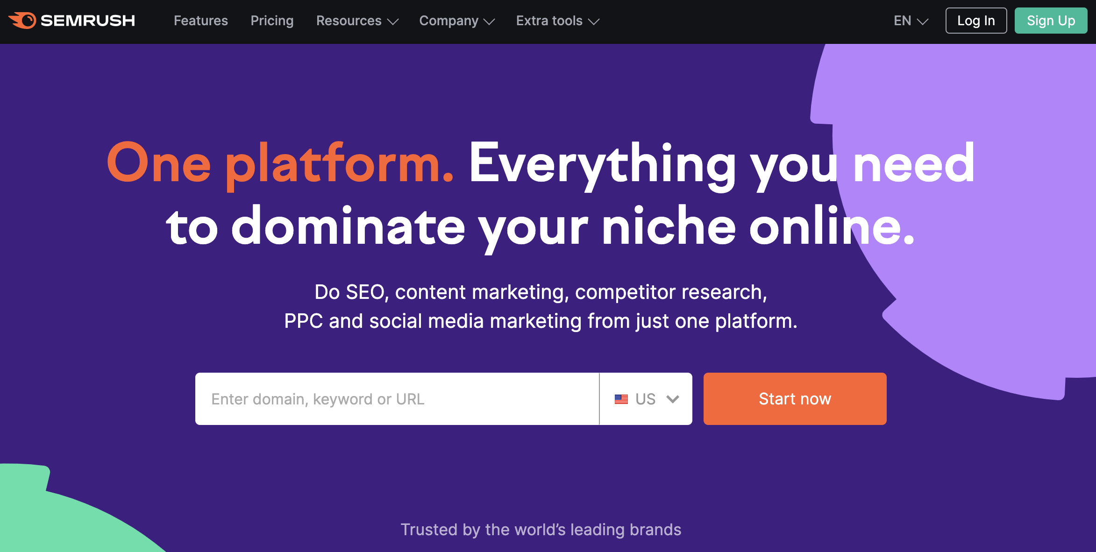Click the green Sign Up button
The width and height of the screenshot is (1096, 552).
(1051, 21)
